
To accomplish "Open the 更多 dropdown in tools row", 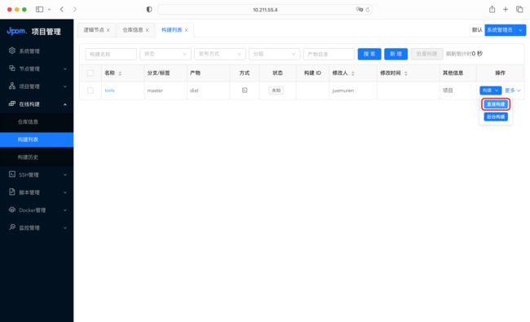I will 512,90.
